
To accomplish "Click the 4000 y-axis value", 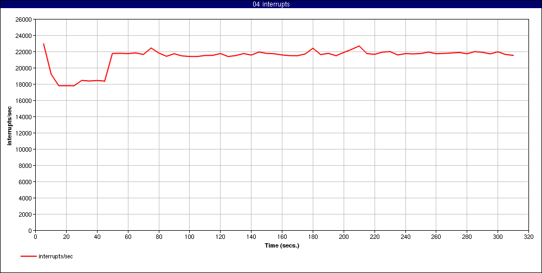I will [x=25, y=198].
